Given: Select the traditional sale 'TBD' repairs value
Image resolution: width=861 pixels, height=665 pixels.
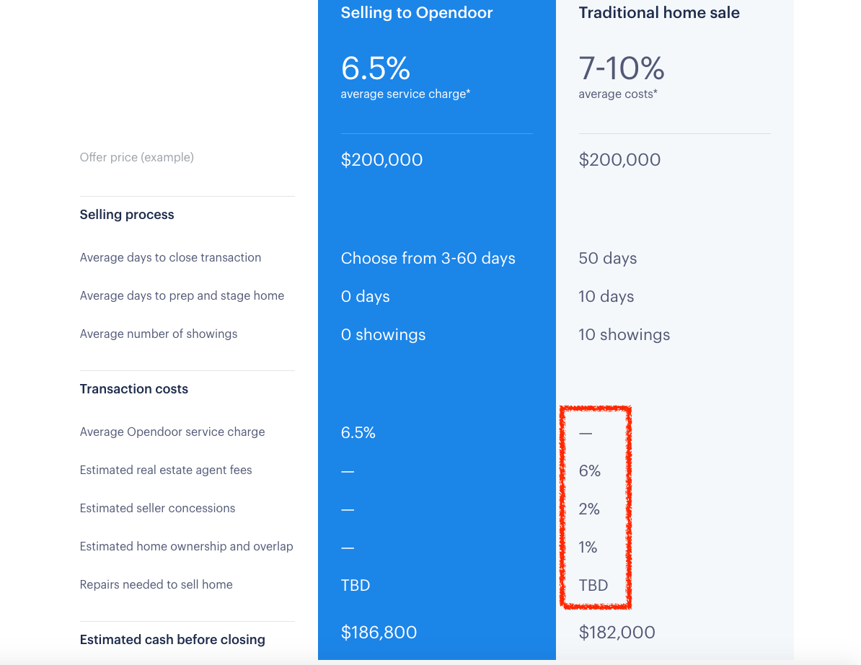Looking at the screenshot, I should point(593,586).
